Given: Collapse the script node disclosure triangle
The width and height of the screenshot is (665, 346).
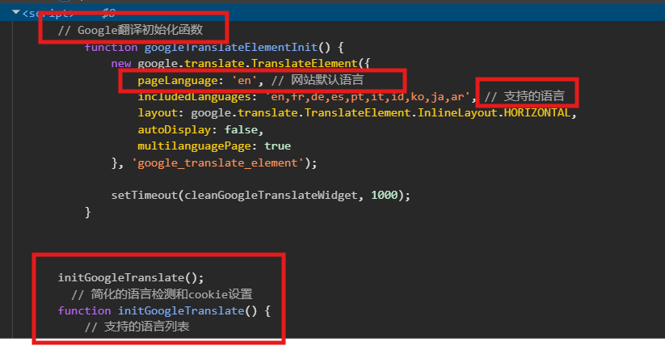Looking at the screenshot, I should pos(15,12).
